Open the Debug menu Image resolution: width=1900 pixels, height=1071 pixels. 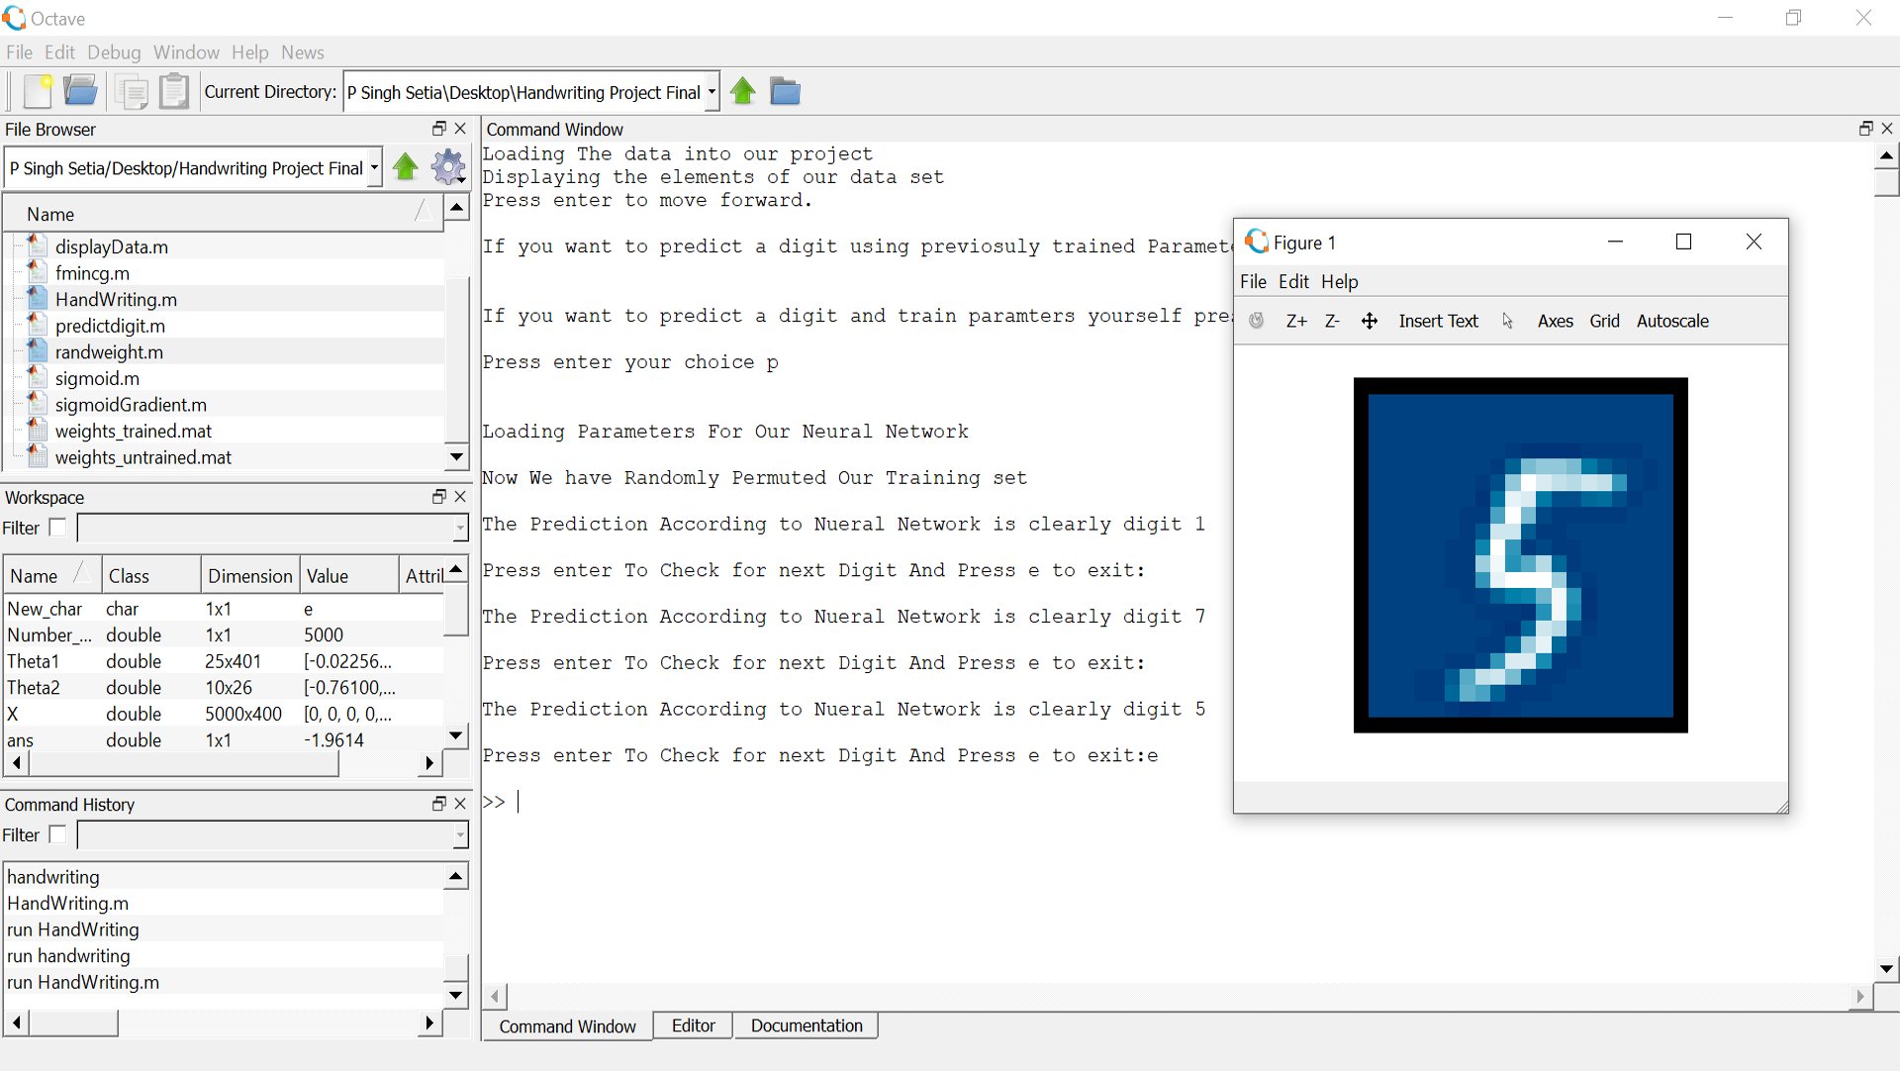click(x=114, y=52)
